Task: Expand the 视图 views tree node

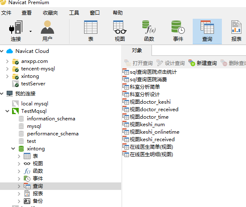Action: (19, 164)
